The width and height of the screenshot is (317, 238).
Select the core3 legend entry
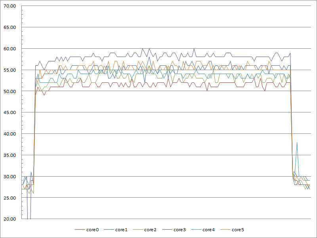click(x=174, y=230)
